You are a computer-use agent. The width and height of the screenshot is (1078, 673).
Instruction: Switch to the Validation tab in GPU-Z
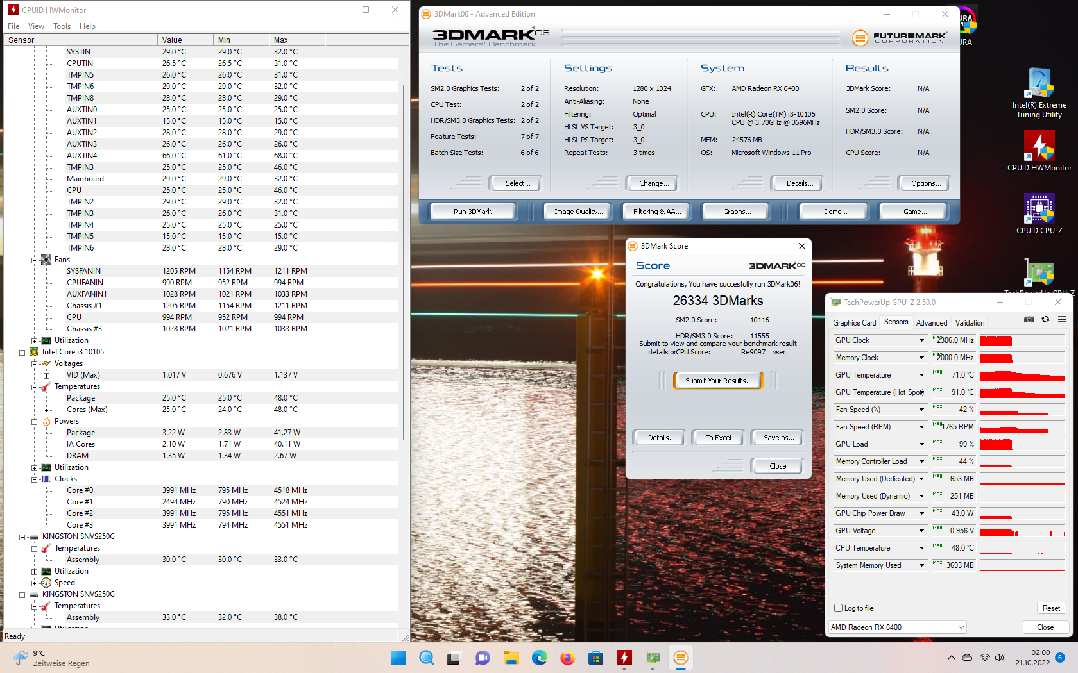pyautogui.click(x=970, y=323)
